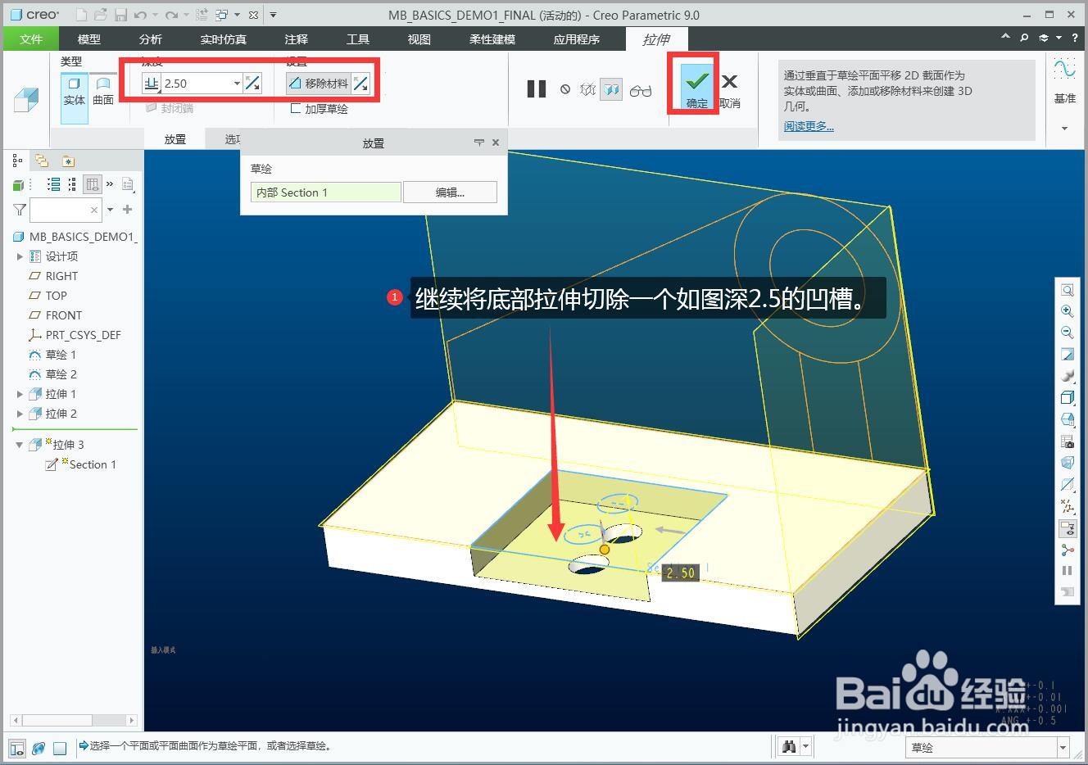Click the refit zoom icon
The width and height of the screenshot is (1088, 765).
(x=1067, y=290)
